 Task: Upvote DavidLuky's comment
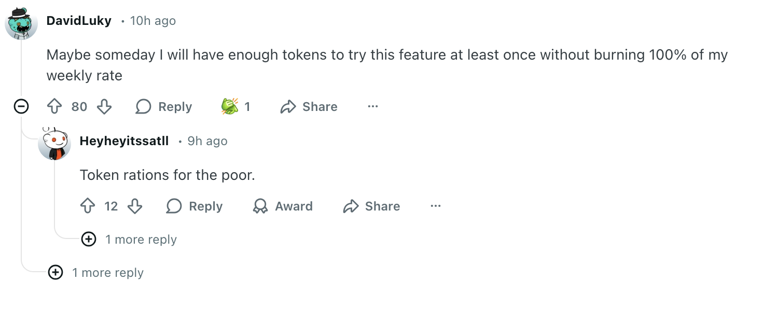54,107
